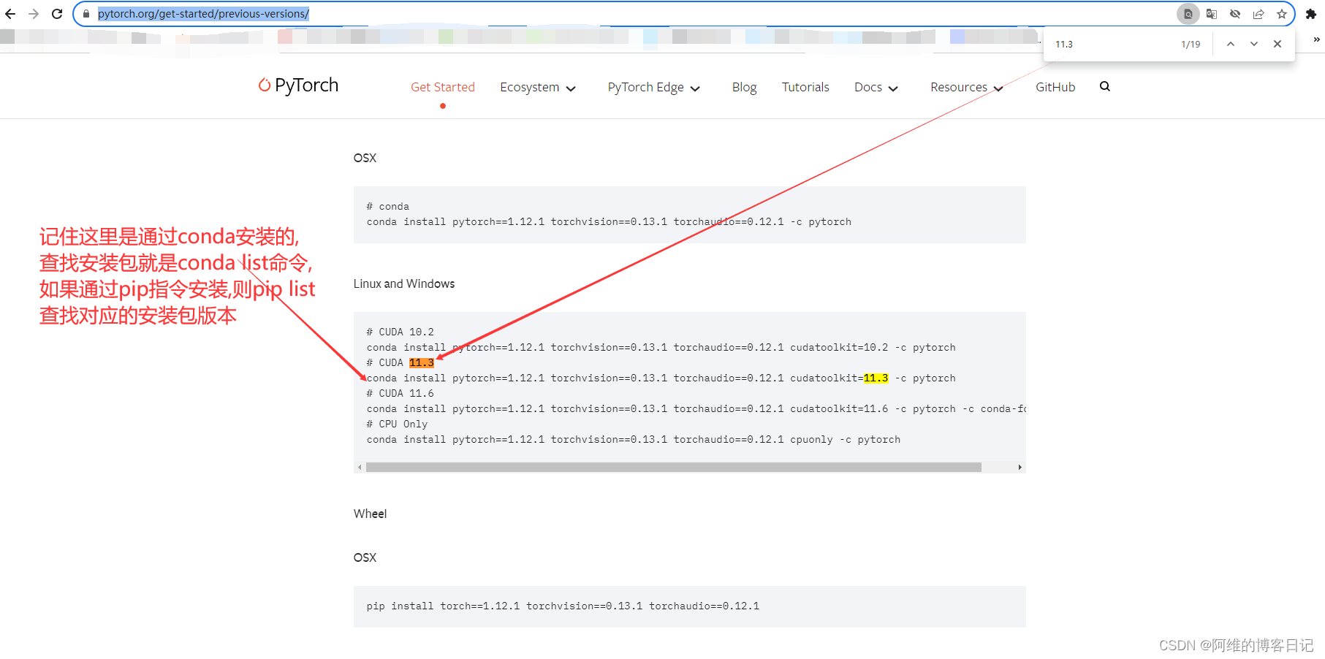1325x659 pixels.
Task: Click the yellow-highlighted cudatoolkit=11.3 match
Action: pyautogui.click(x=876, y=378)
